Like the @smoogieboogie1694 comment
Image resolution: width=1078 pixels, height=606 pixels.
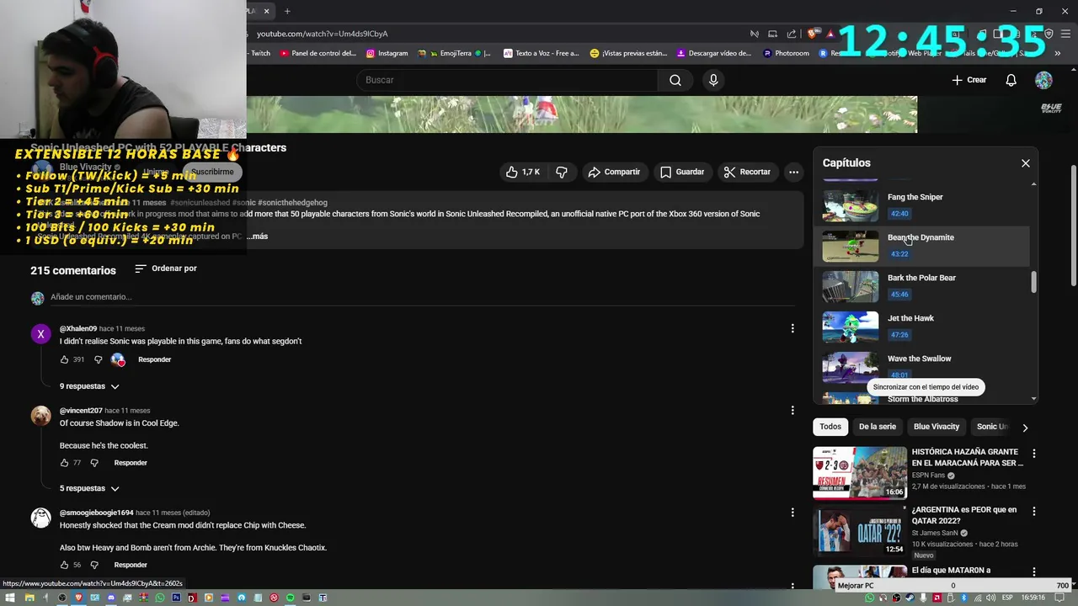(64, 565)
